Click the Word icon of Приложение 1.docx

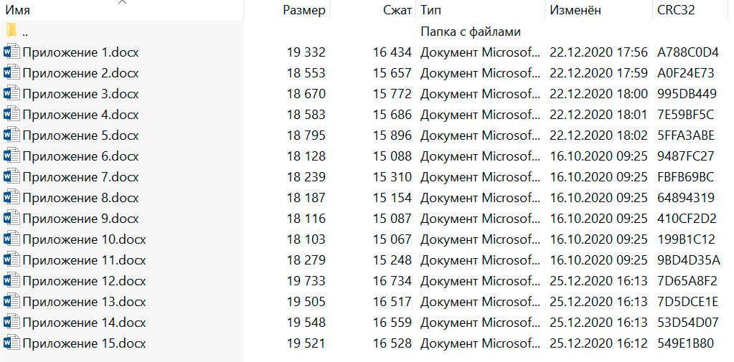coord(11,52)
